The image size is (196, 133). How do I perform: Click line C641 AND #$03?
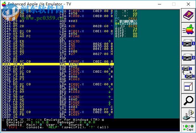58,21
